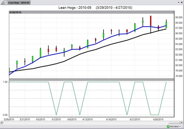The image size is (184, 129).
Task: Click the 4/21/2010 date axis label
Action: pos(135,119)
